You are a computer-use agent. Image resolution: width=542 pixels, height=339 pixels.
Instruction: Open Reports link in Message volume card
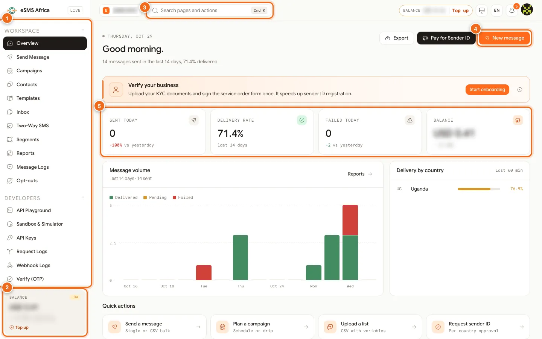pos(360,174)
